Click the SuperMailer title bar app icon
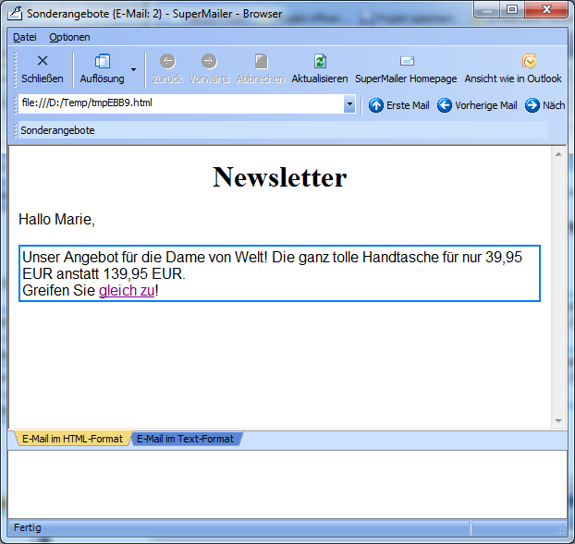575x544 pixels. [15, 13]
